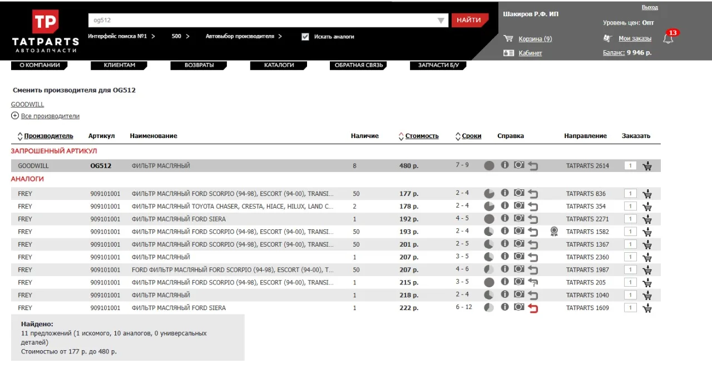Click the OG512 article number

(x=101, y=166)
